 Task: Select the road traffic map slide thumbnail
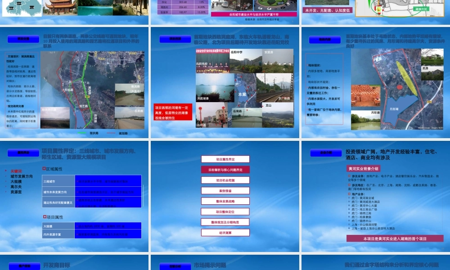click(x=74, y=82)
